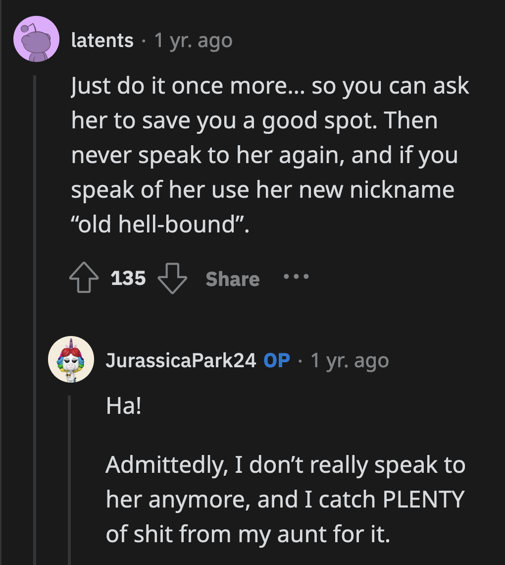Toggle the downvote arrow beside Share
Image resolution: width=505 pixels, height=565 pixels.
(172, 279)
